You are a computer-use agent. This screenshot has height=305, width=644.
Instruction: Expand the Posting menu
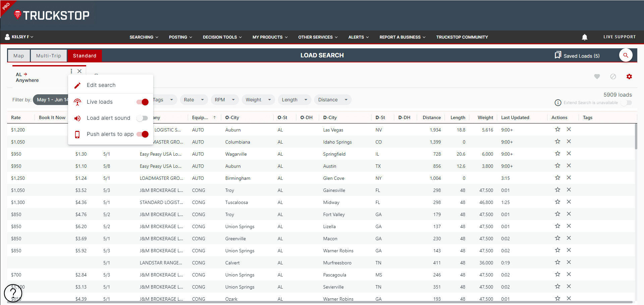tap(180, 37)
